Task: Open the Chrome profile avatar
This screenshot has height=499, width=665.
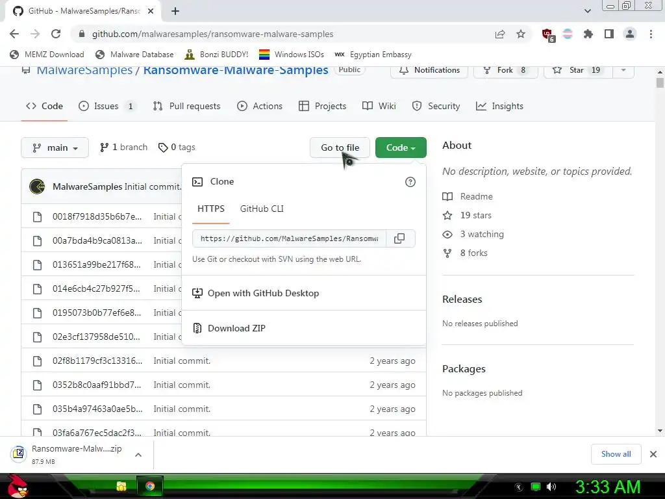Action: [630, 34]
